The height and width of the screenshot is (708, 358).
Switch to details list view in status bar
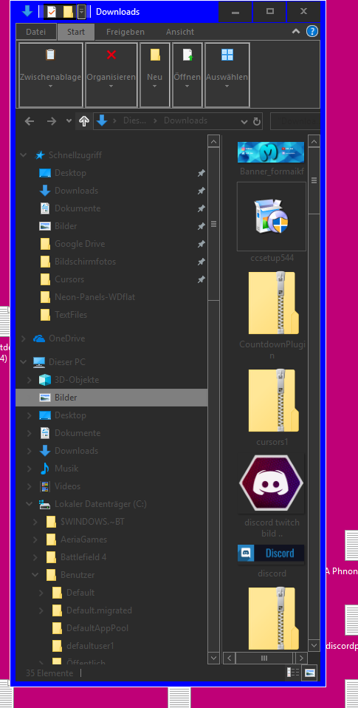[292, 673]
